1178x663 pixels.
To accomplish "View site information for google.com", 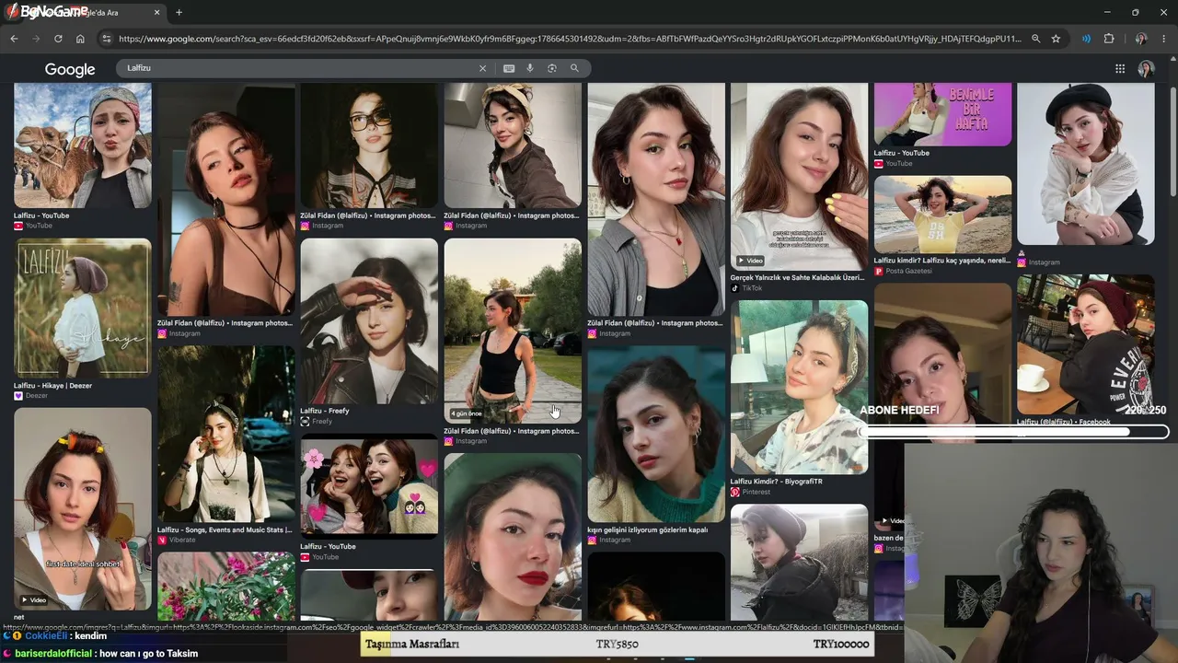I will pyautogui.click(x=107, y=39).
